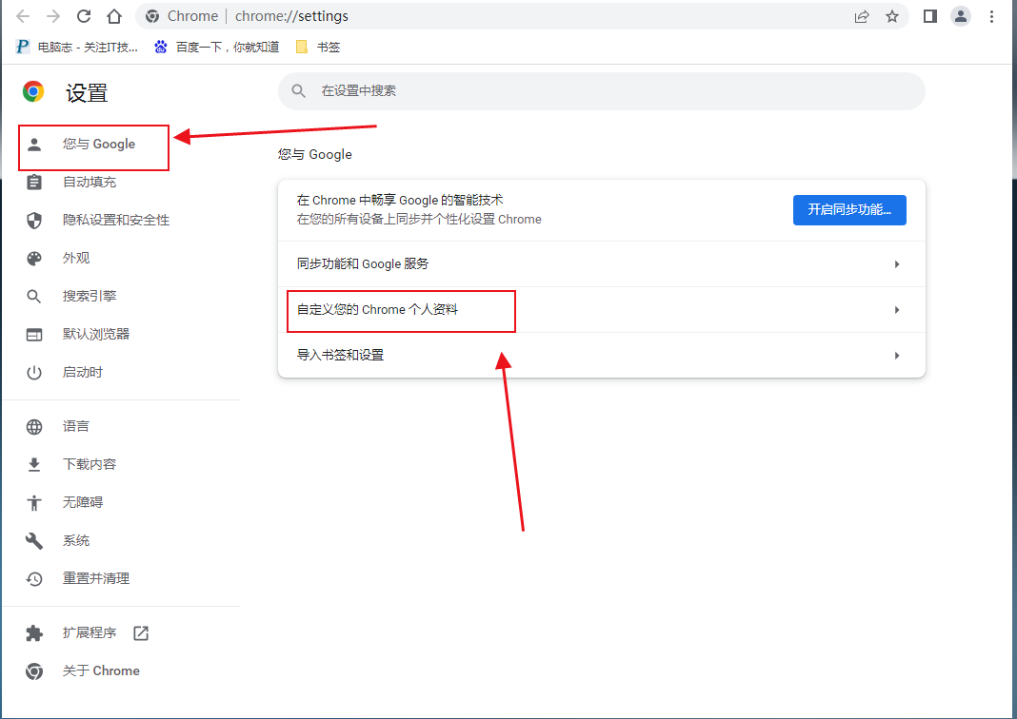
Task: Focus the 在设置中搜索 search field
Action: 601,90
